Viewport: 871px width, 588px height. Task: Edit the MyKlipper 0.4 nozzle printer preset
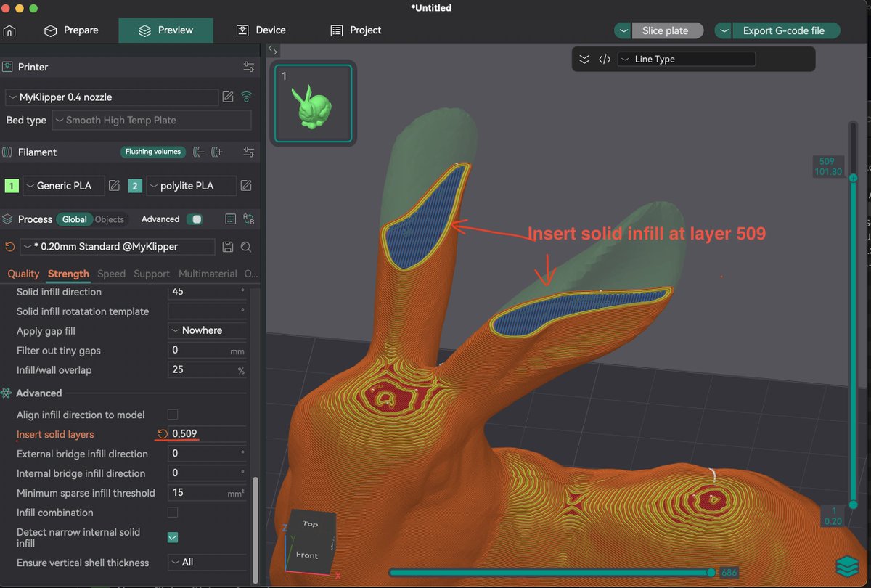[228, 97]
